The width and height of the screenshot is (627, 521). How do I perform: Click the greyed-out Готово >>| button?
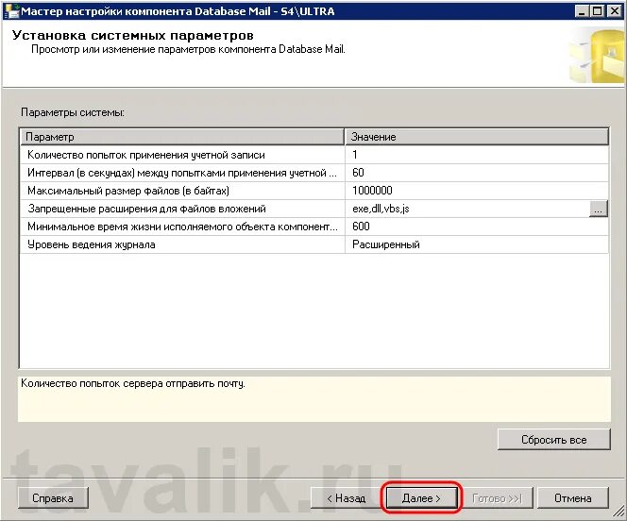497,498
